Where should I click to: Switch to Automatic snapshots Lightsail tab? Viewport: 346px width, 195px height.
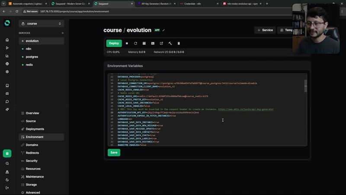(28, 4)
